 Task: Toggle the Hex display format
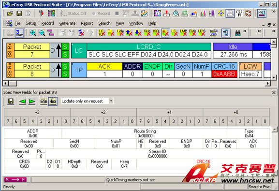(x=53, y=102)
